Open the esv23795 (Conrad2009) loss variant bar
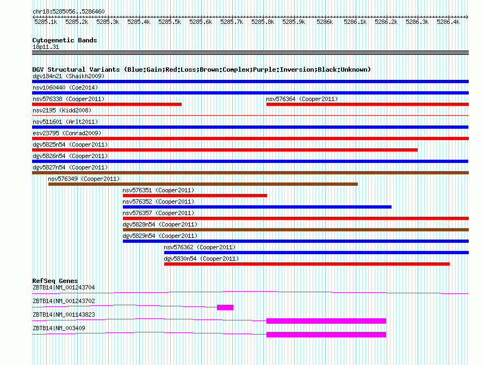484x365 pixels. [x=250, y=139]
